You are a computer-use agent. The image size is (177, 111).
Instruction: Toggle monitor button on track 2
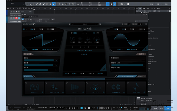[19, 18]
